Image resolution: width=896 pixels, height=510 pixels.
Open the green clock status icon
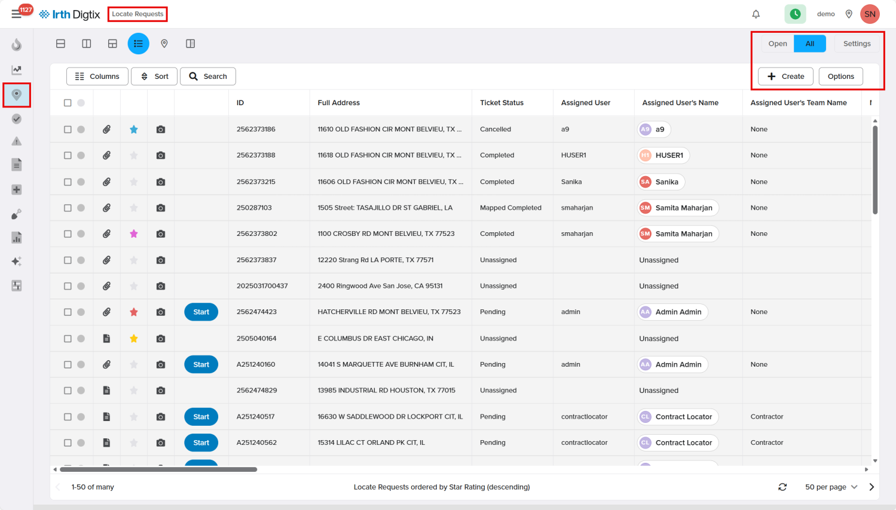point(795,14)
